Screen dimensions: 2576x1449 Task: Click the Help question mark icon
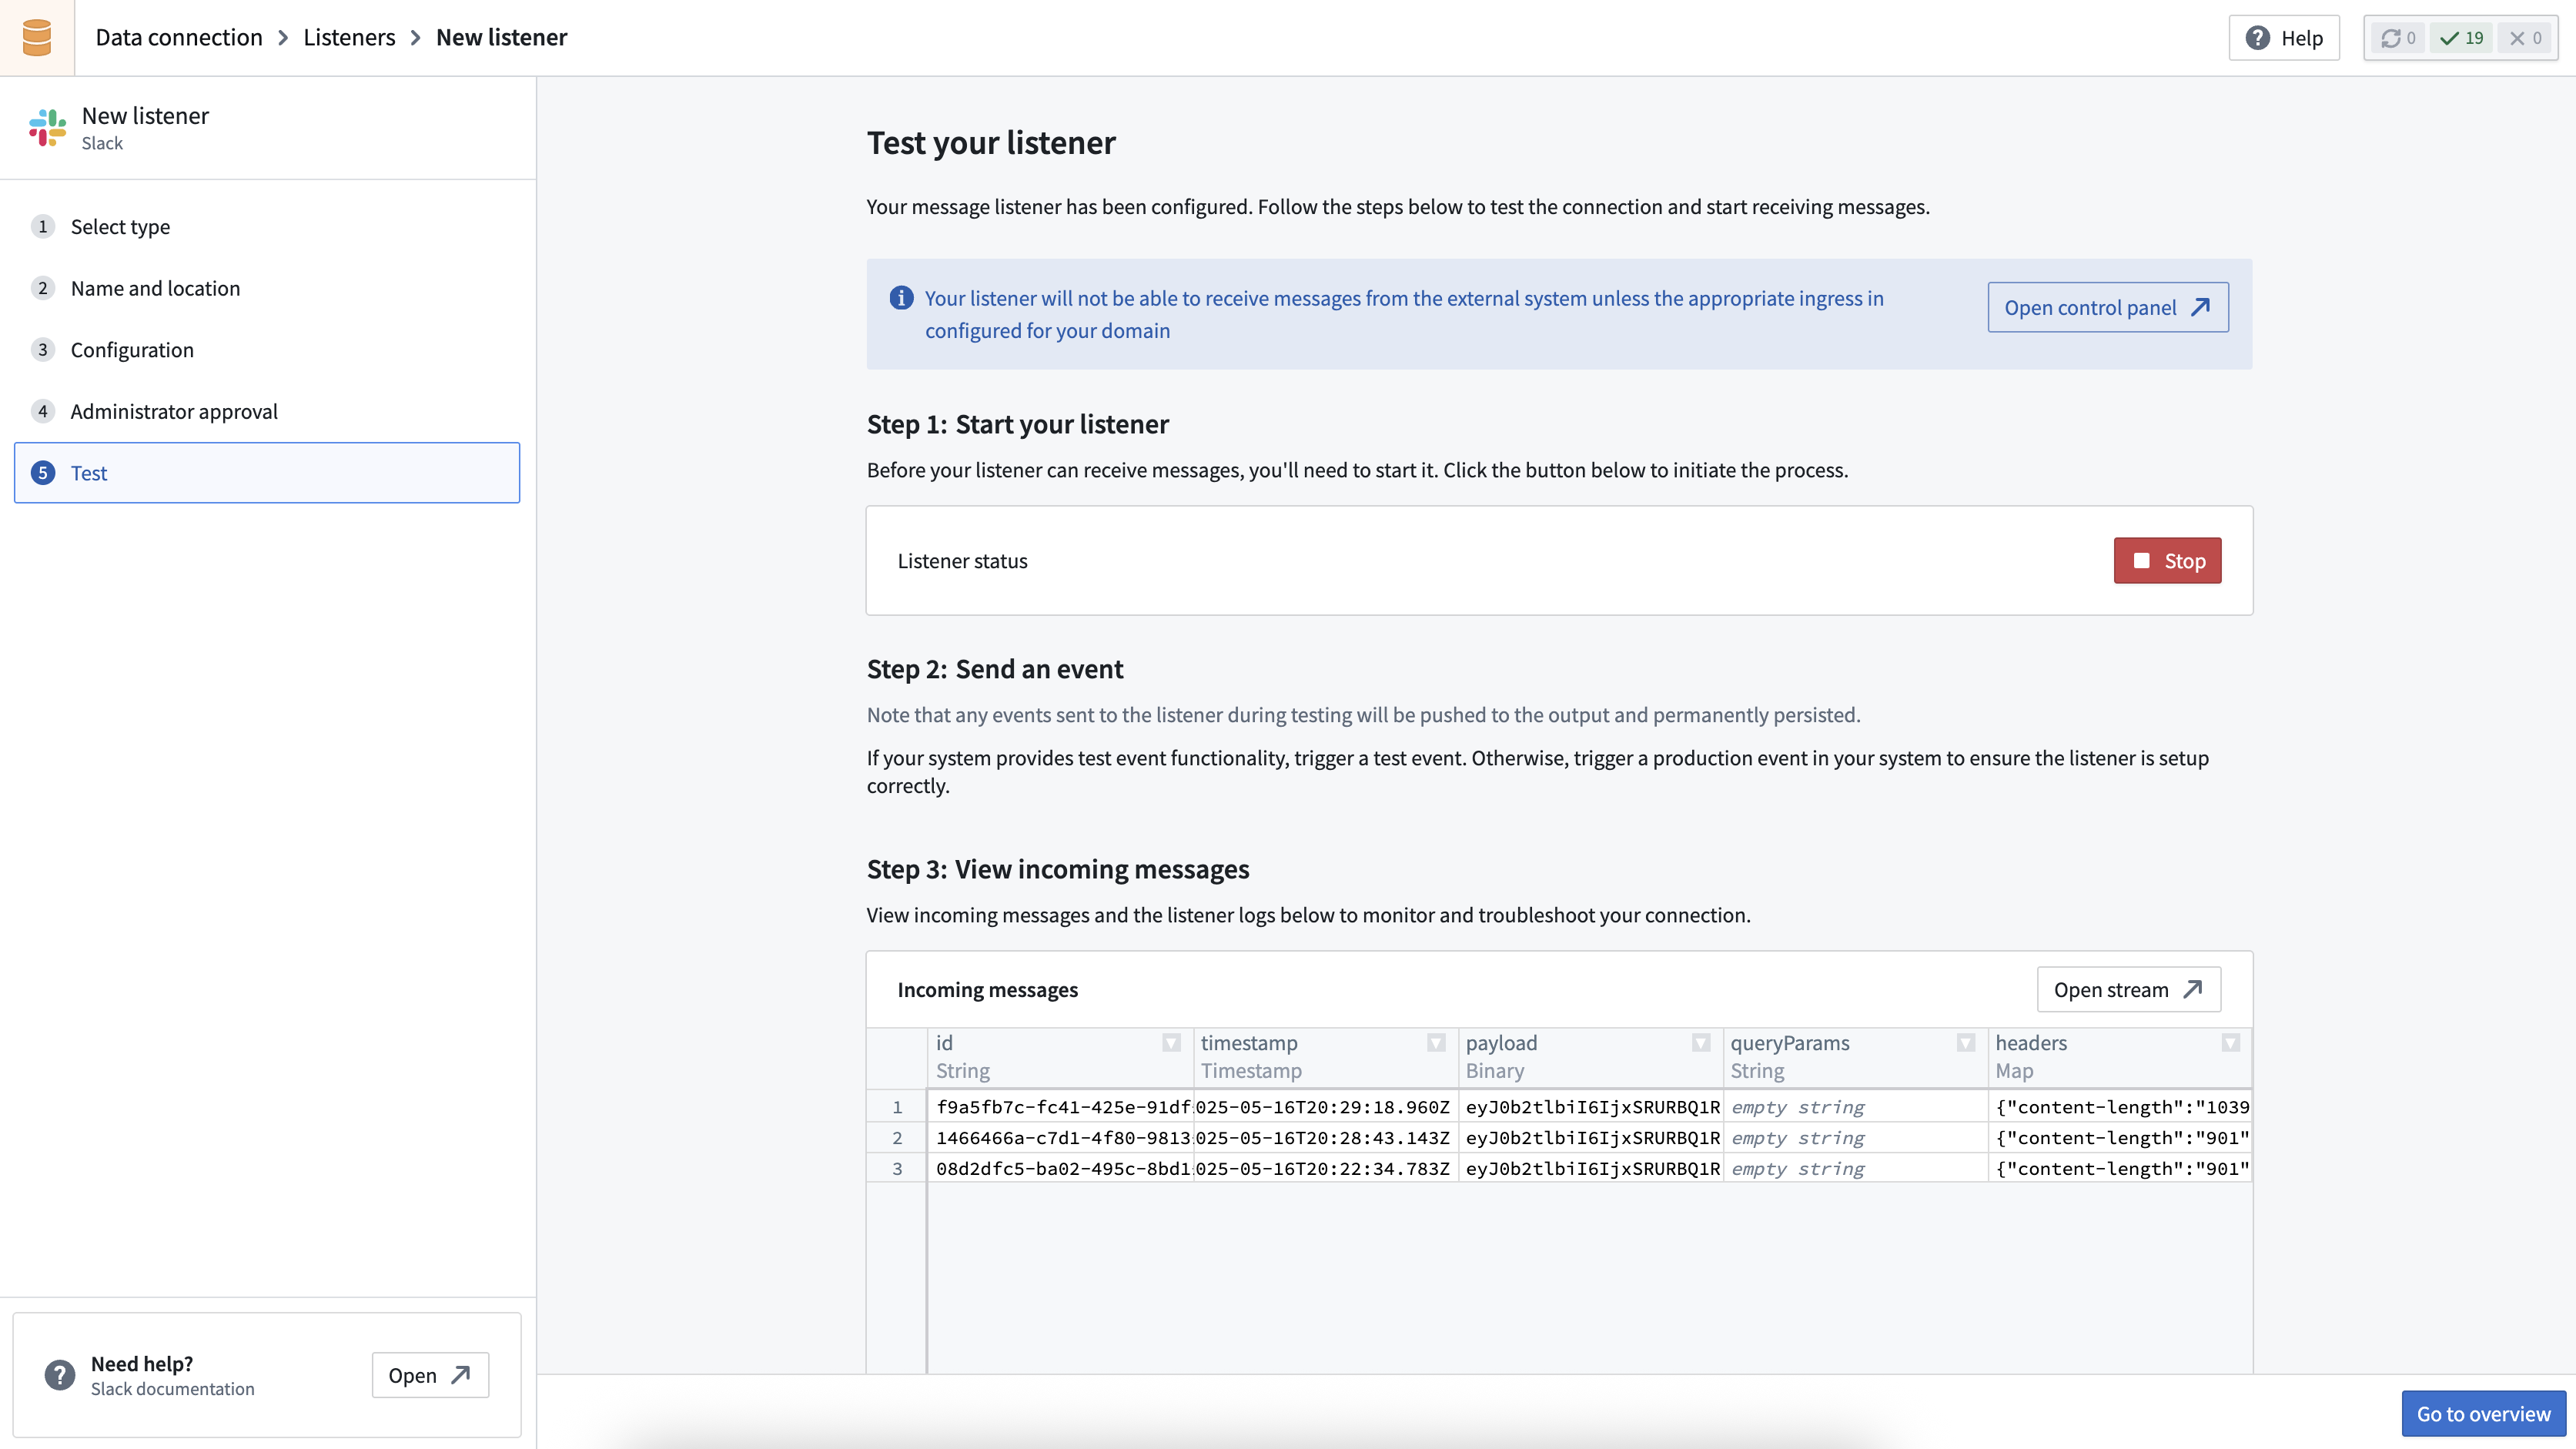[x=2257, y=38]
